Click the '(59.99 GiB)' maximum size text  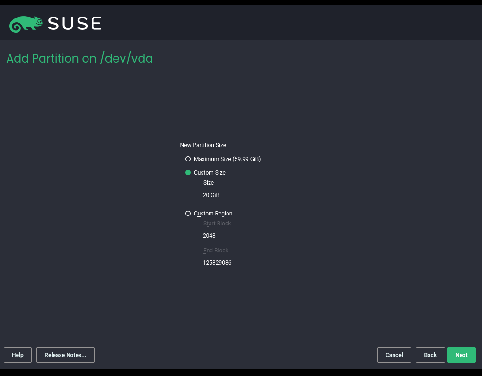(x=247, y=159)
